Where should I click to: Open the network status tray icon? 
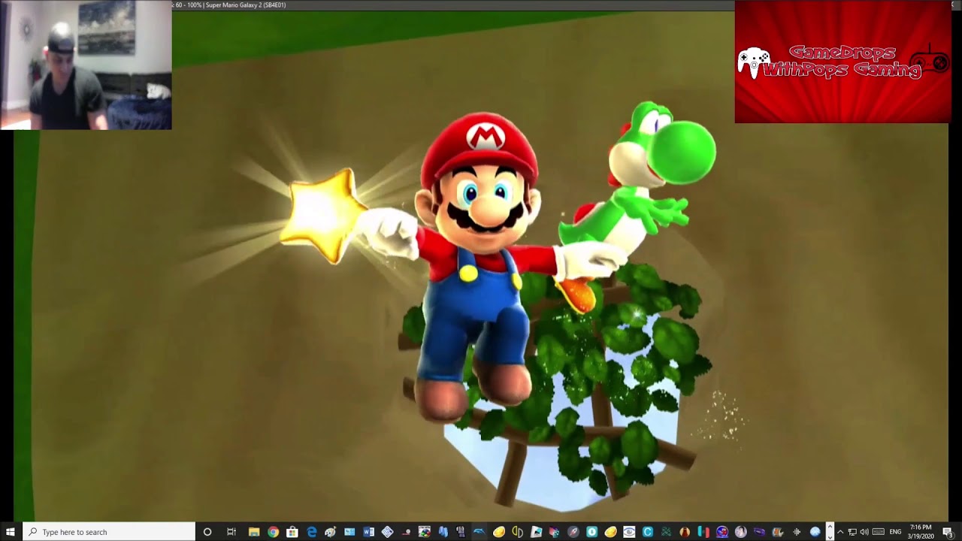852,532
